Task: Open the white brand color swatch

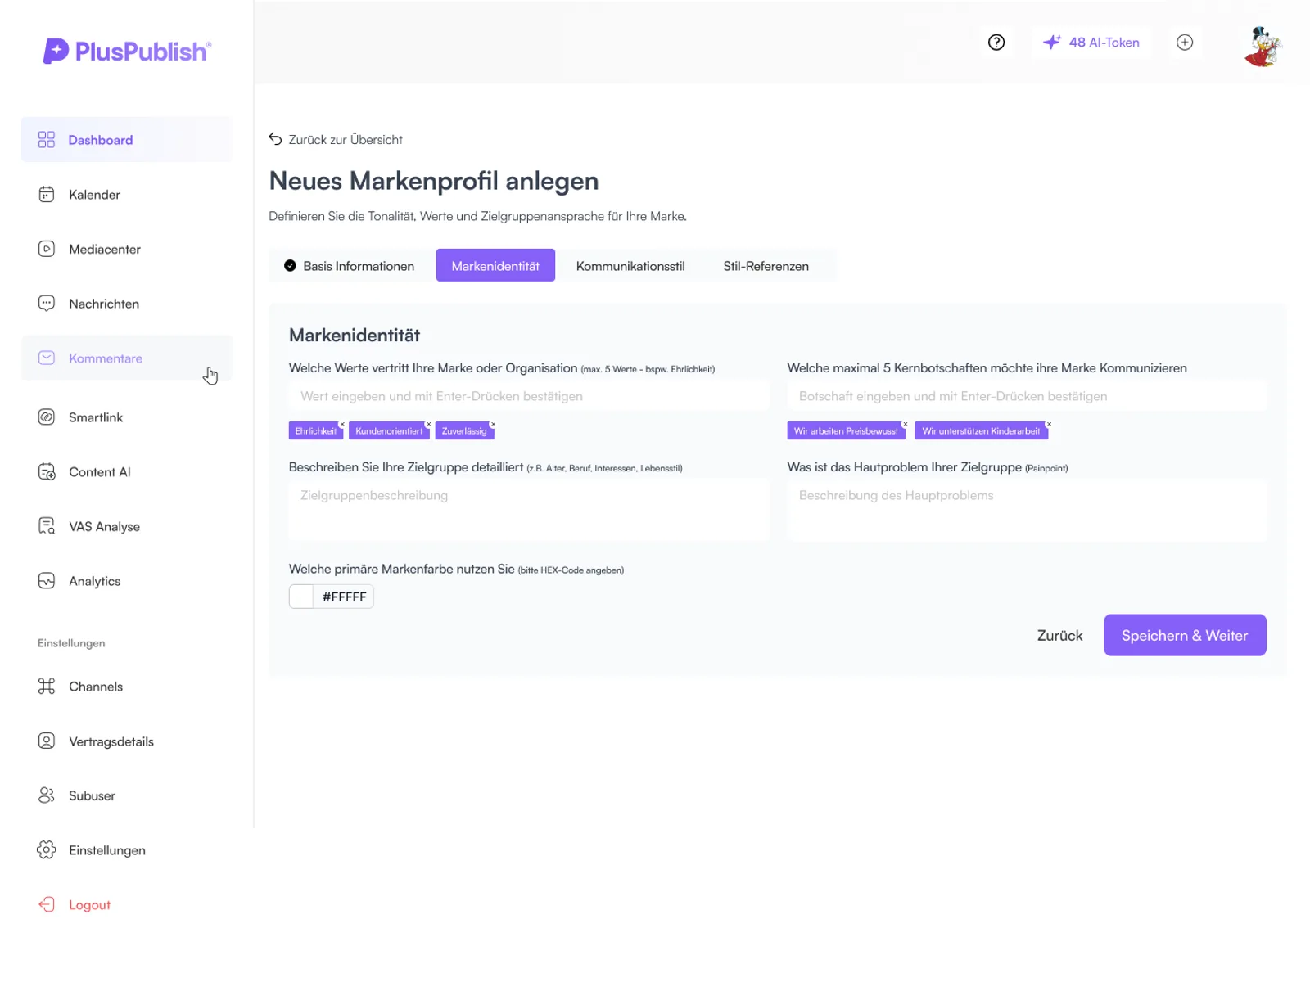Action: coord(301,597)
